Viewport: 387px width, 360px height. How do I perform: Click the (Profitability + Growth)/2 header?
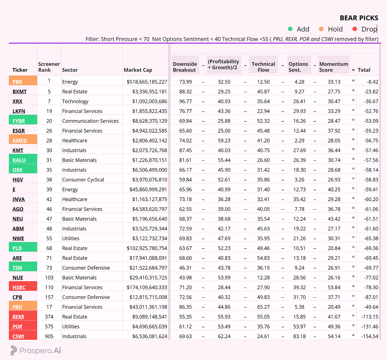tap(224, 65)
